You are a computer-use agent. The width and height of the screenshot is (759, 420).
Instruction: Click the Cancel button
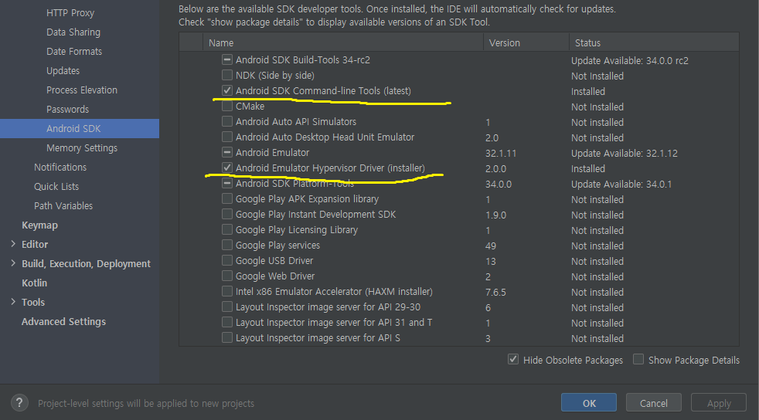click(653, 402)
